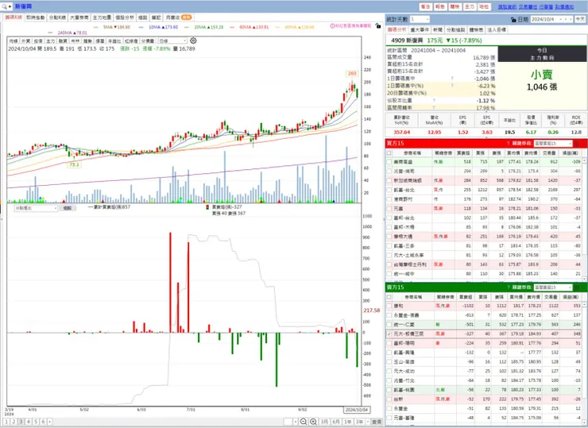Click the 本益比 chart toolbar item
Image resolution: width=588 pixels, height=428 pixels.
[x=114, y=40]
